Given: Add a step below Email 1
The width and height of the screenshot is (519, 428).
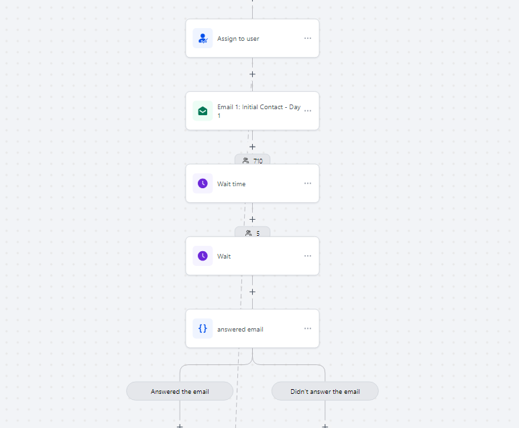Looking at the screenshot, I should pos(252,147).
